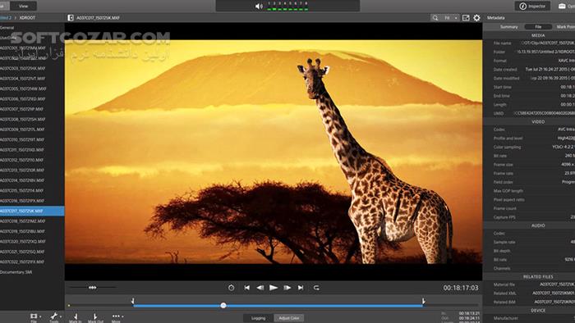Screen dimensions: 575x323
Task: Switch to the File metadata tab
Action: (x=538, y=27)
